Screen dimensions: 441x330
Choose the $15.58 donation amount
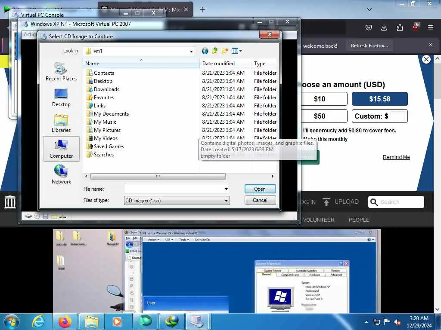tap(380, 99)
